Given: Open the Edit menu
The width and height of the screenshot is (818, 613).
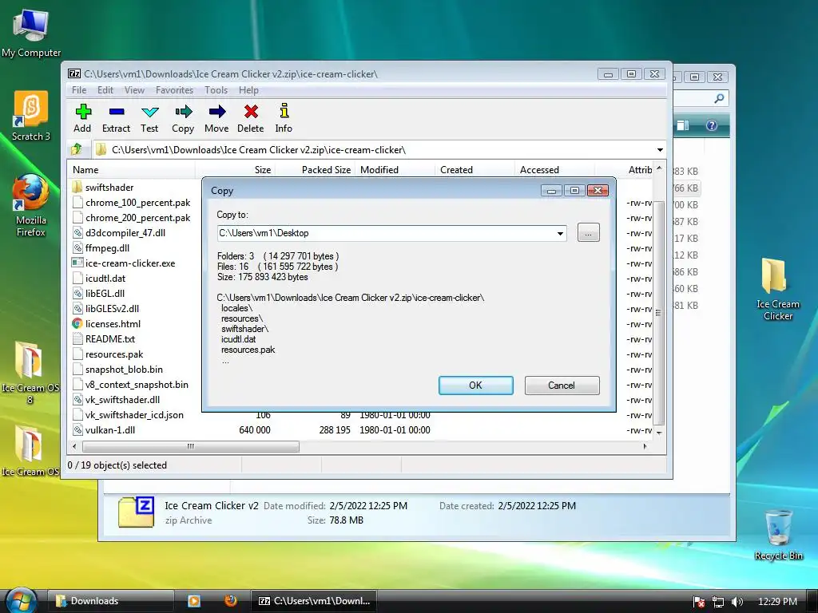Looking at the screenshot, I should pyautogui.click(x=105, y=90).
